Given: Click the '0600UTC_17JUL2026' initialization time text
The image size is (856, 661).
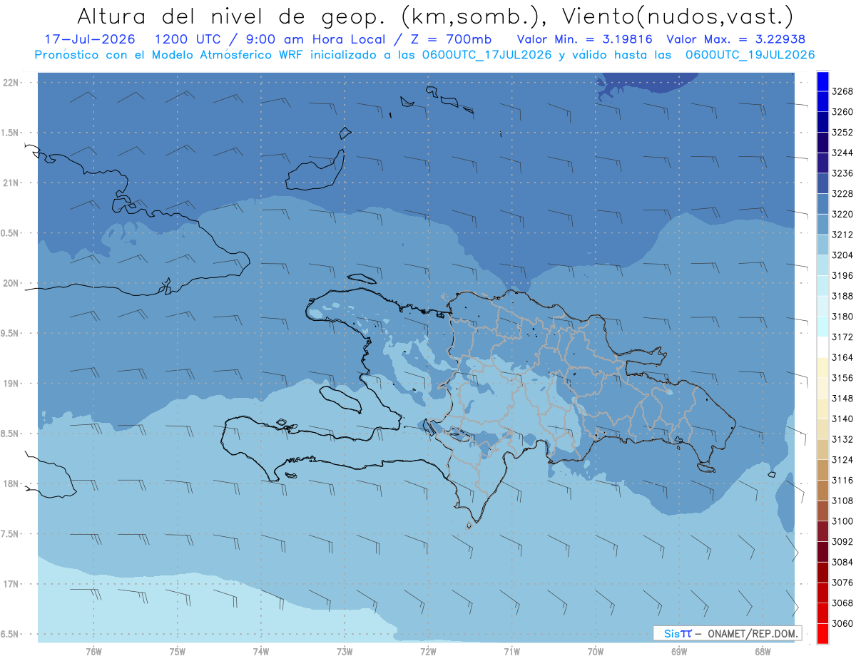Looking at the screenshot, I should tap(485, 55).
